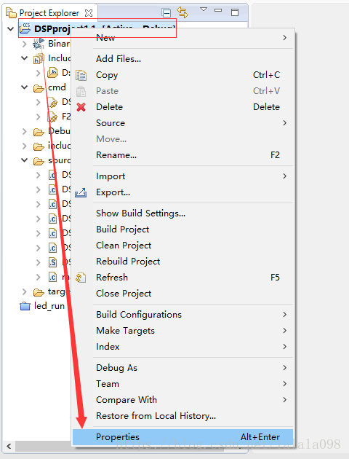The height and width of the screenshot is (459, 349).
Task: Choose Rename... from context menu
Action: click(182, 155)
